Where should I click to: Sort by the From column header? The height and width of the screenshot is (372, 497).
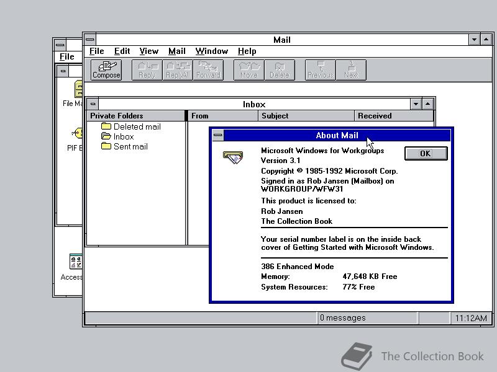pyautogui.click(x=223, y=116)
